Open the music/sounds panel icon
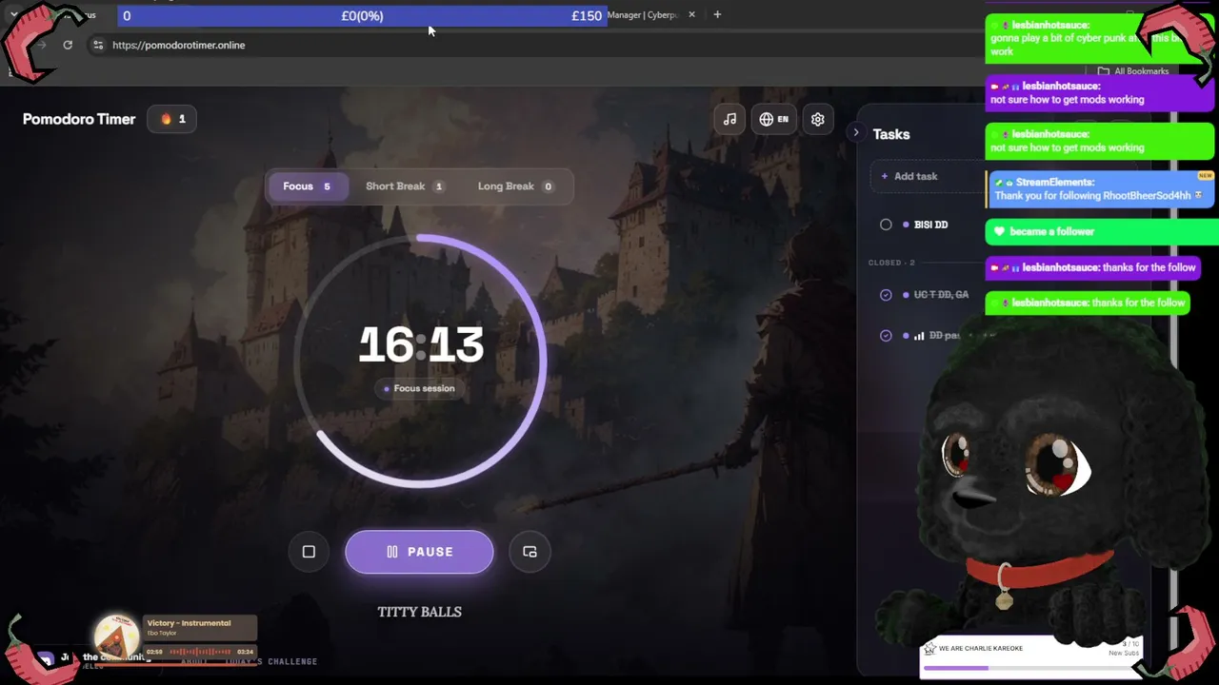This screenshot has height=685, width=1219. tap(729, 119)
